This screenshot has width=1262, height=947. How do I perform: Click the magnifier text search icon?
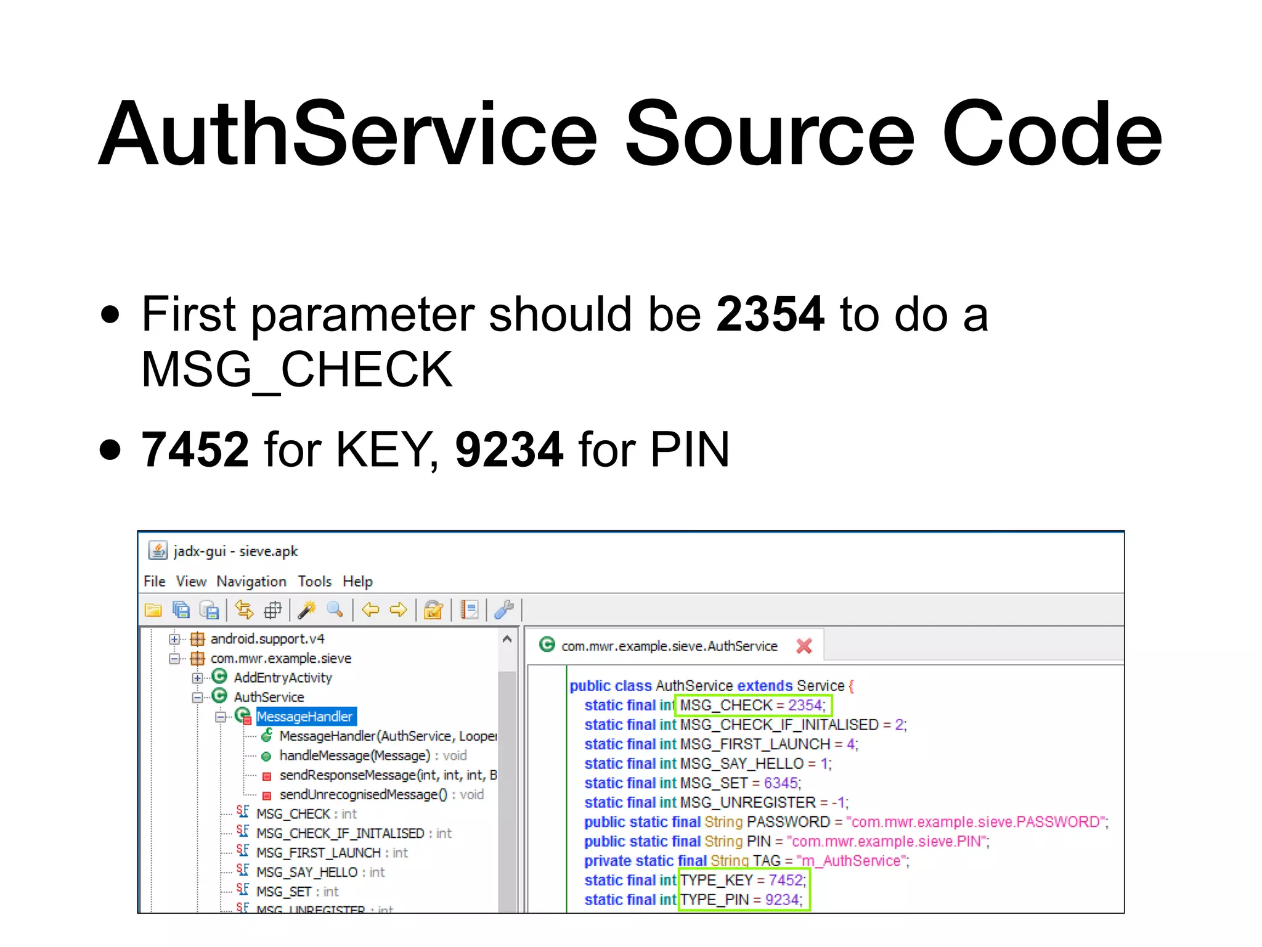coord(335,610)
